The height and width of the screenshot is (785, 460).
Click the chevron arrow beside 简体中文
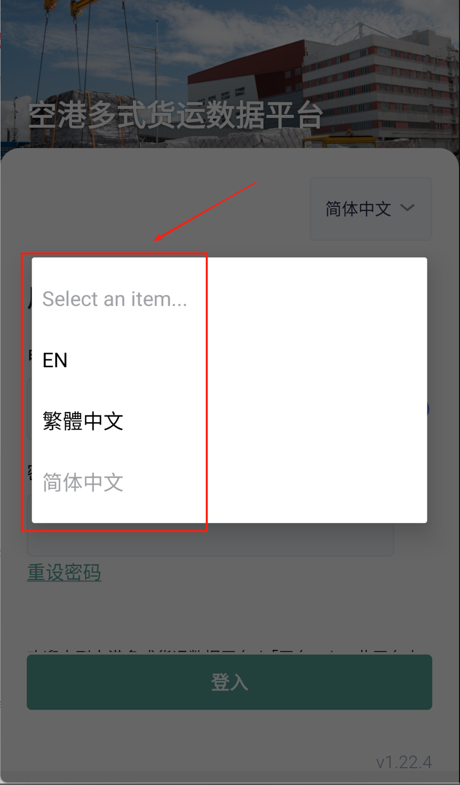[x=407, y=208]
